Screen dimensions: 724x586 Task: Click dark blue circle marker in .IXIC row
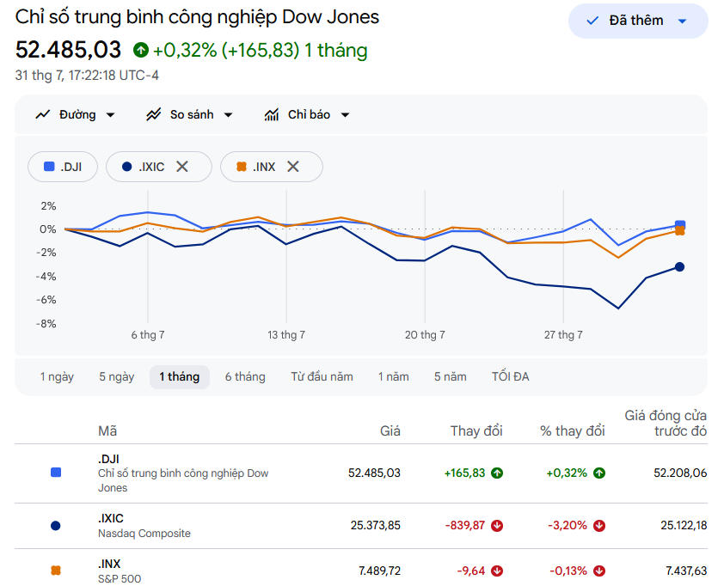[55, 526]
